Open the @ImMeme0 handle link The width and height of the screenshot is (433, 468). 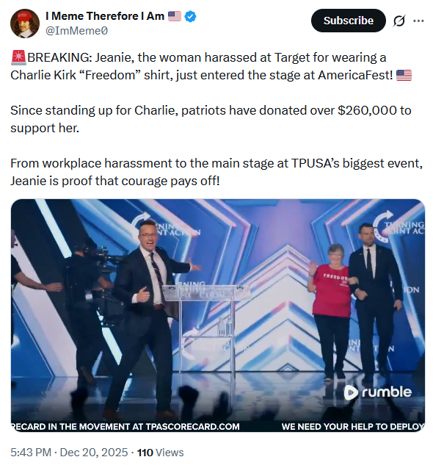pyautogui.click(x=76, y=31)
